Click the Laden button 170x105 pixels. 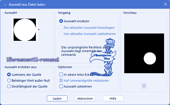click(x=57, y=99)
